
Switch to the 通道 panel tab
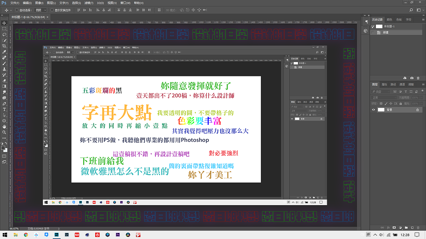click(402, 84)
